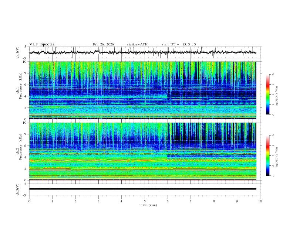Viewport: 293px width, 226px height.
Task: Click the "start UT = 15:0 :0" text
Action: coord(179,44)
